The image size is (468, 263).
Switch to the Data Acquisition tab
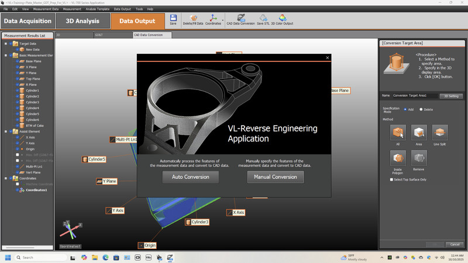point(27,21)
